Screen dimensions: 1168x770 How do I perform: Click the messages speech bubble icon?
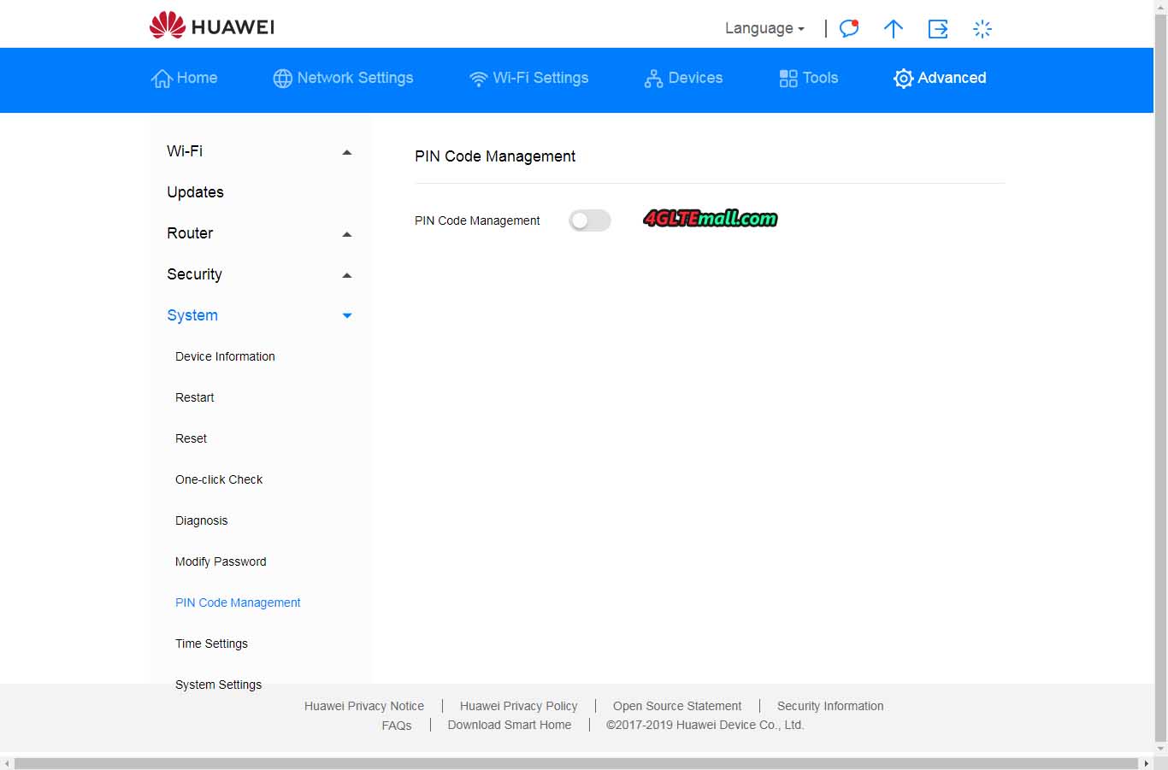848,29
